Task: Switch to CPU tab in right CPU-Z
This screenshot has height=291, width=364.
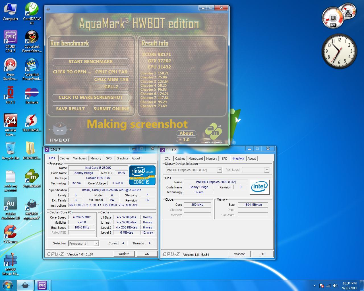Action: tap(168, 159)
